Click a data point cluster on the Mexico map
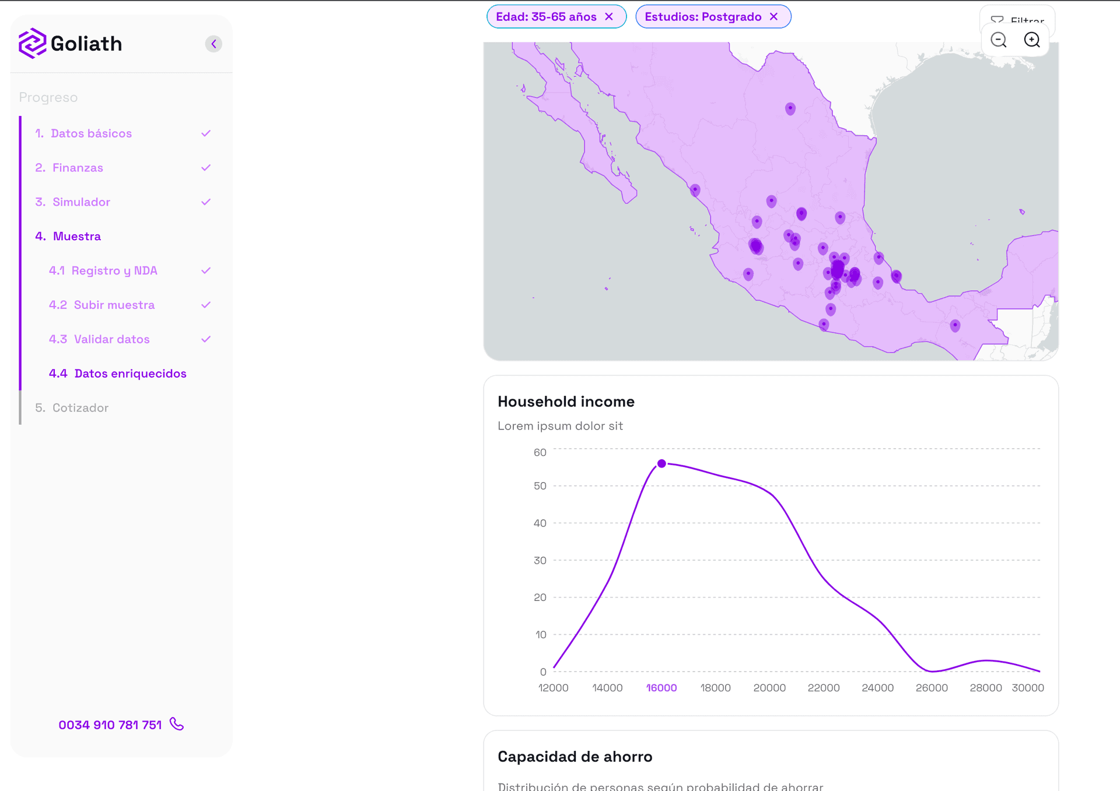Image resolution: width=1120 pixels, height=791 pixels. 838,269
